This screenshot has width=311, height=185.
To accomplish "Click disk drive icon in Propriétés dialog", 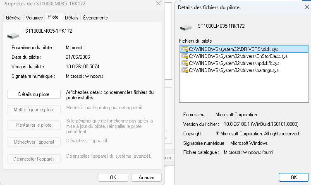I will click(13, 35).
